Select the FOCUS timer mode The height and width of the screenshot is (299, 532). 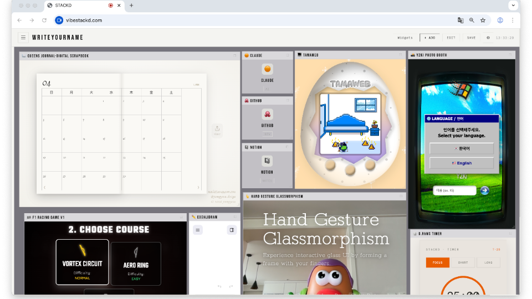437,262
